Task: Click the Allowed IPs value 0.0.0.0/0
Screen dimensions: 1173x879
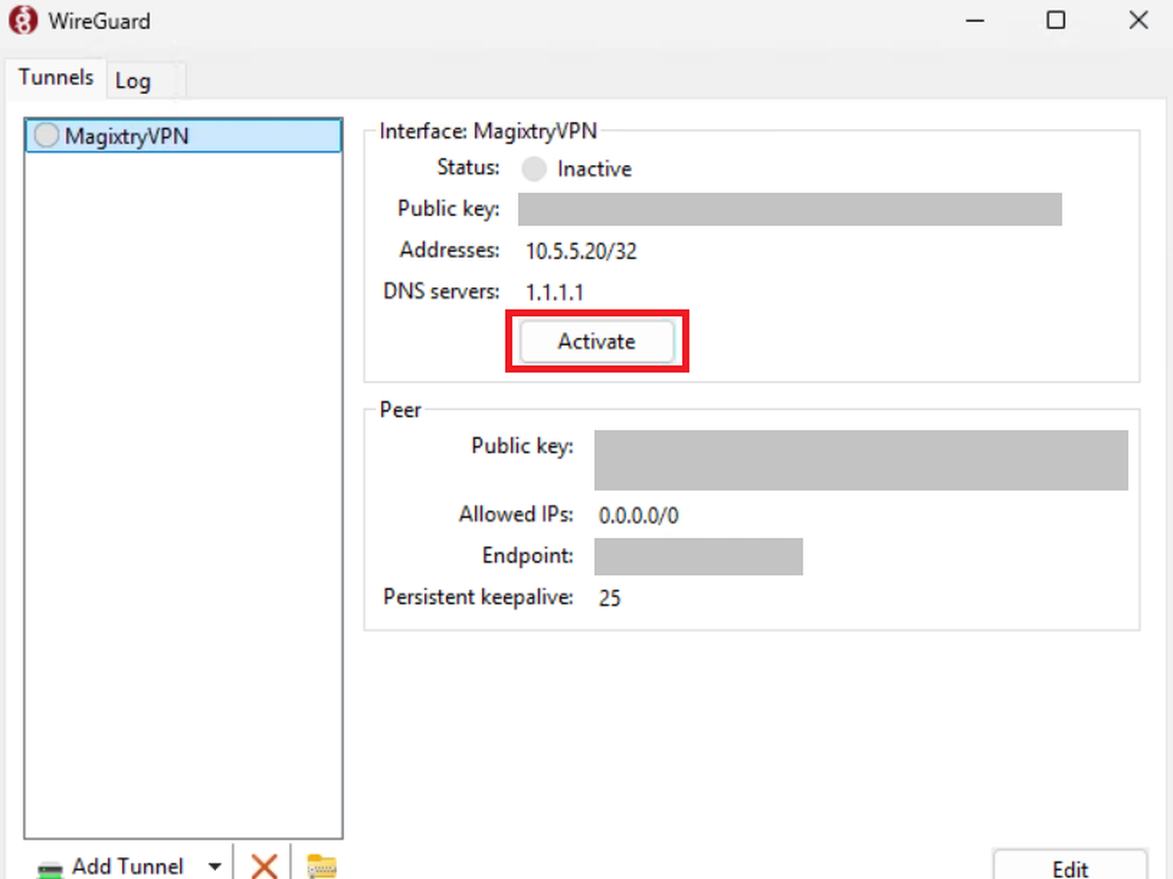Action: (638, 516)
